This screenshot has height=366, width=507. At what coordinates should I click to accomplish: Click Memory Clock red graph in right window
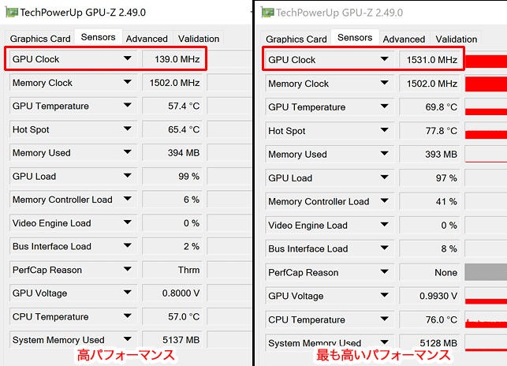point(486,84)
